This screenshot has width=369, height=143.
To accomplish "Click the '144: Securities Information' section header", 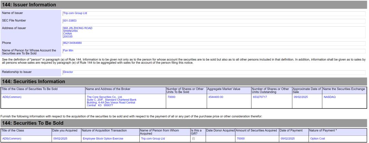I will pyautogui.click(x=183, y=81).
